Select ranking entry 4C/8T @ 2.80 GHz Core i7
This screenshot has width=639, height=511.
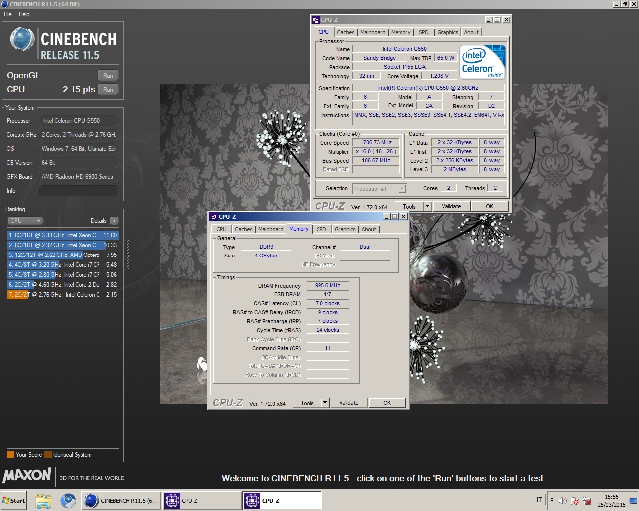click(63, 275)
